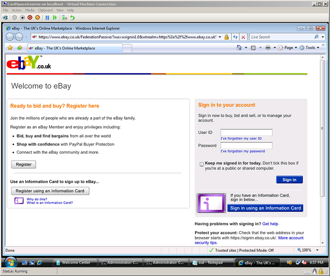Click the Refresh icon beside the address bar
Viewport: 330px width, 276px height.
tap(235, 37)
